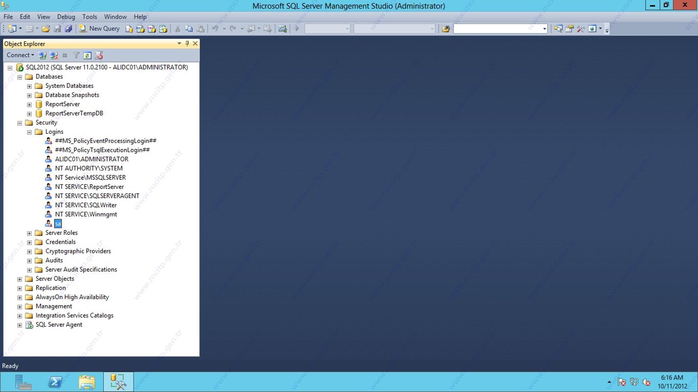
Task: Click the Filter funnel icon in Object Explorer
Action: coord(76,55)
